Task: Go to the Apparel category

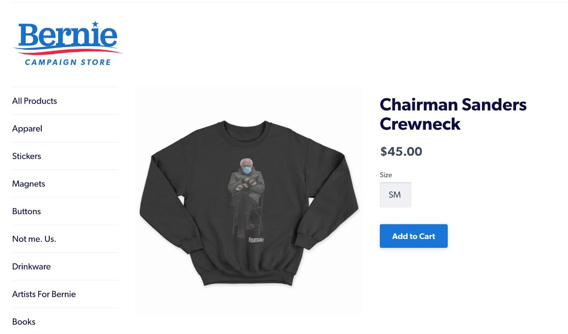Action: tap(27, 128)
